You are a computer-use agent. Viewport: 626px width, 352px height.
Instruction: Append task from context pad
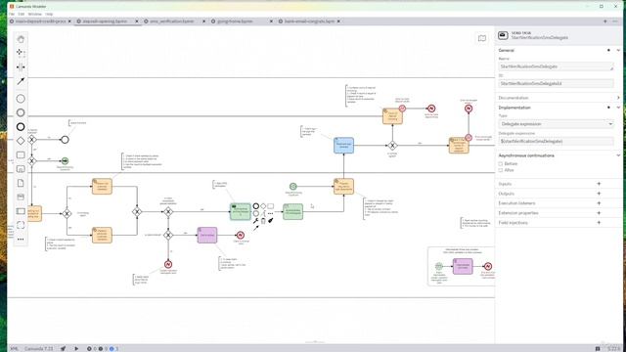(271, 206)
